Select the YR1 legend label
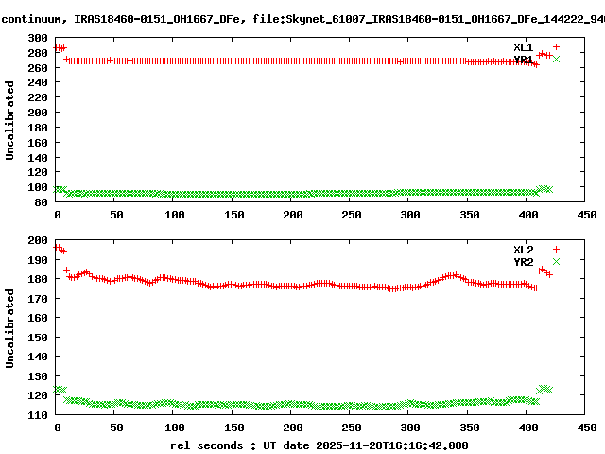 523,60
